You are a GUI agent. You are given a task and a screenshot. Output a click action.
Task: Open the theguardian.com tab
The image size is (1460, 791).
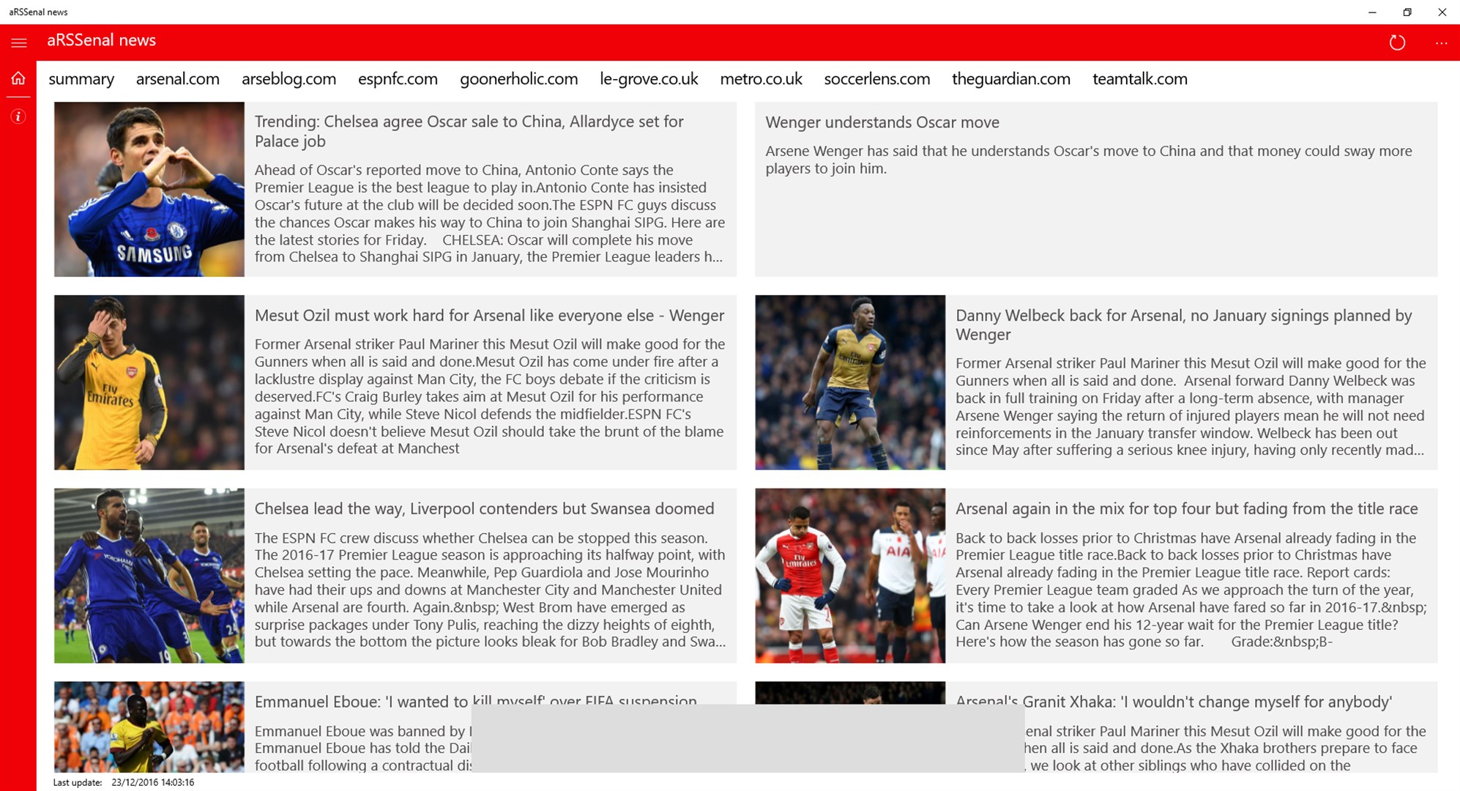pyautogui.click(x=1010, y=79)
